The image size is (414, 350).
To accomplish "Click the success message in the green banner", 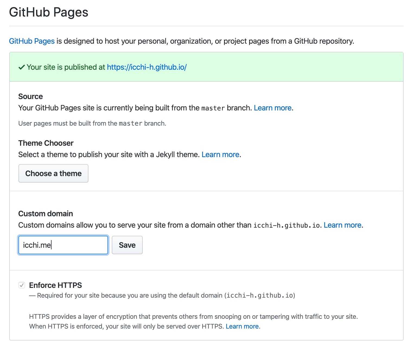I will pos(66,67).
